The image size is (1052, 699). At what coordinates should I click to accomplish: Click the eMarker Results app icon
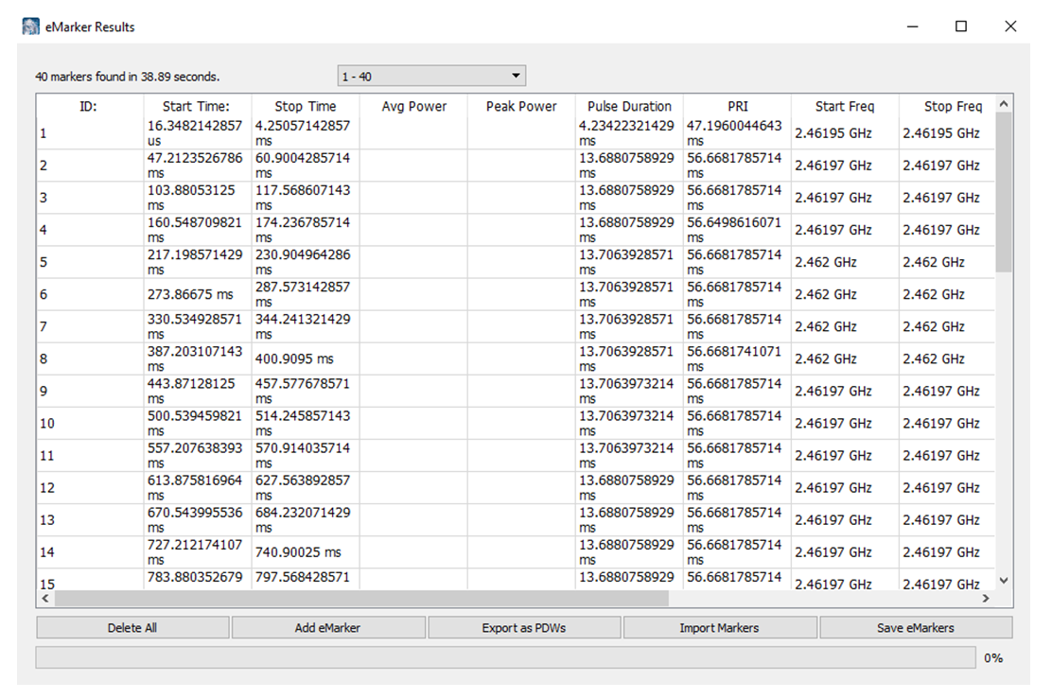click(31, 26)
